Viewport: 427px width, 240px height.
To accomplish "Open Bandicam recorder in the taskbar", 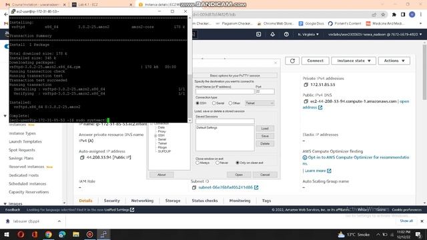I will pos(89,234).
